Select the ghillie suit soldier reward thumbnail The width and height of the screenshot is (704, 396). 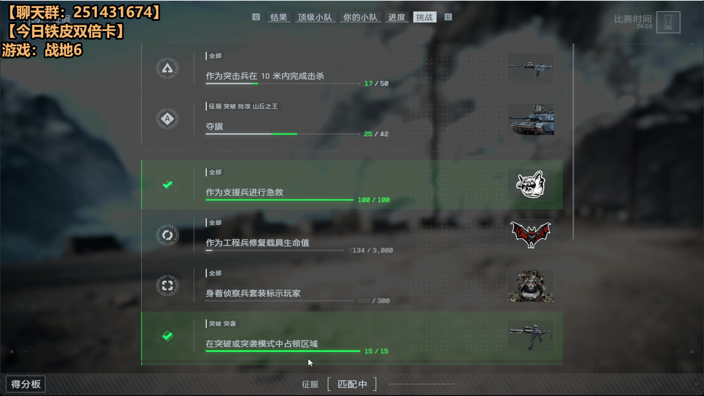point(531,286)
